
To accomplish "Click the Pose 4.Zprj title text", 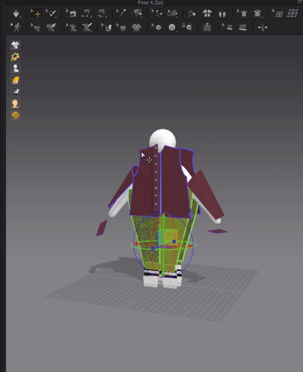I will [x=150, y=3].
